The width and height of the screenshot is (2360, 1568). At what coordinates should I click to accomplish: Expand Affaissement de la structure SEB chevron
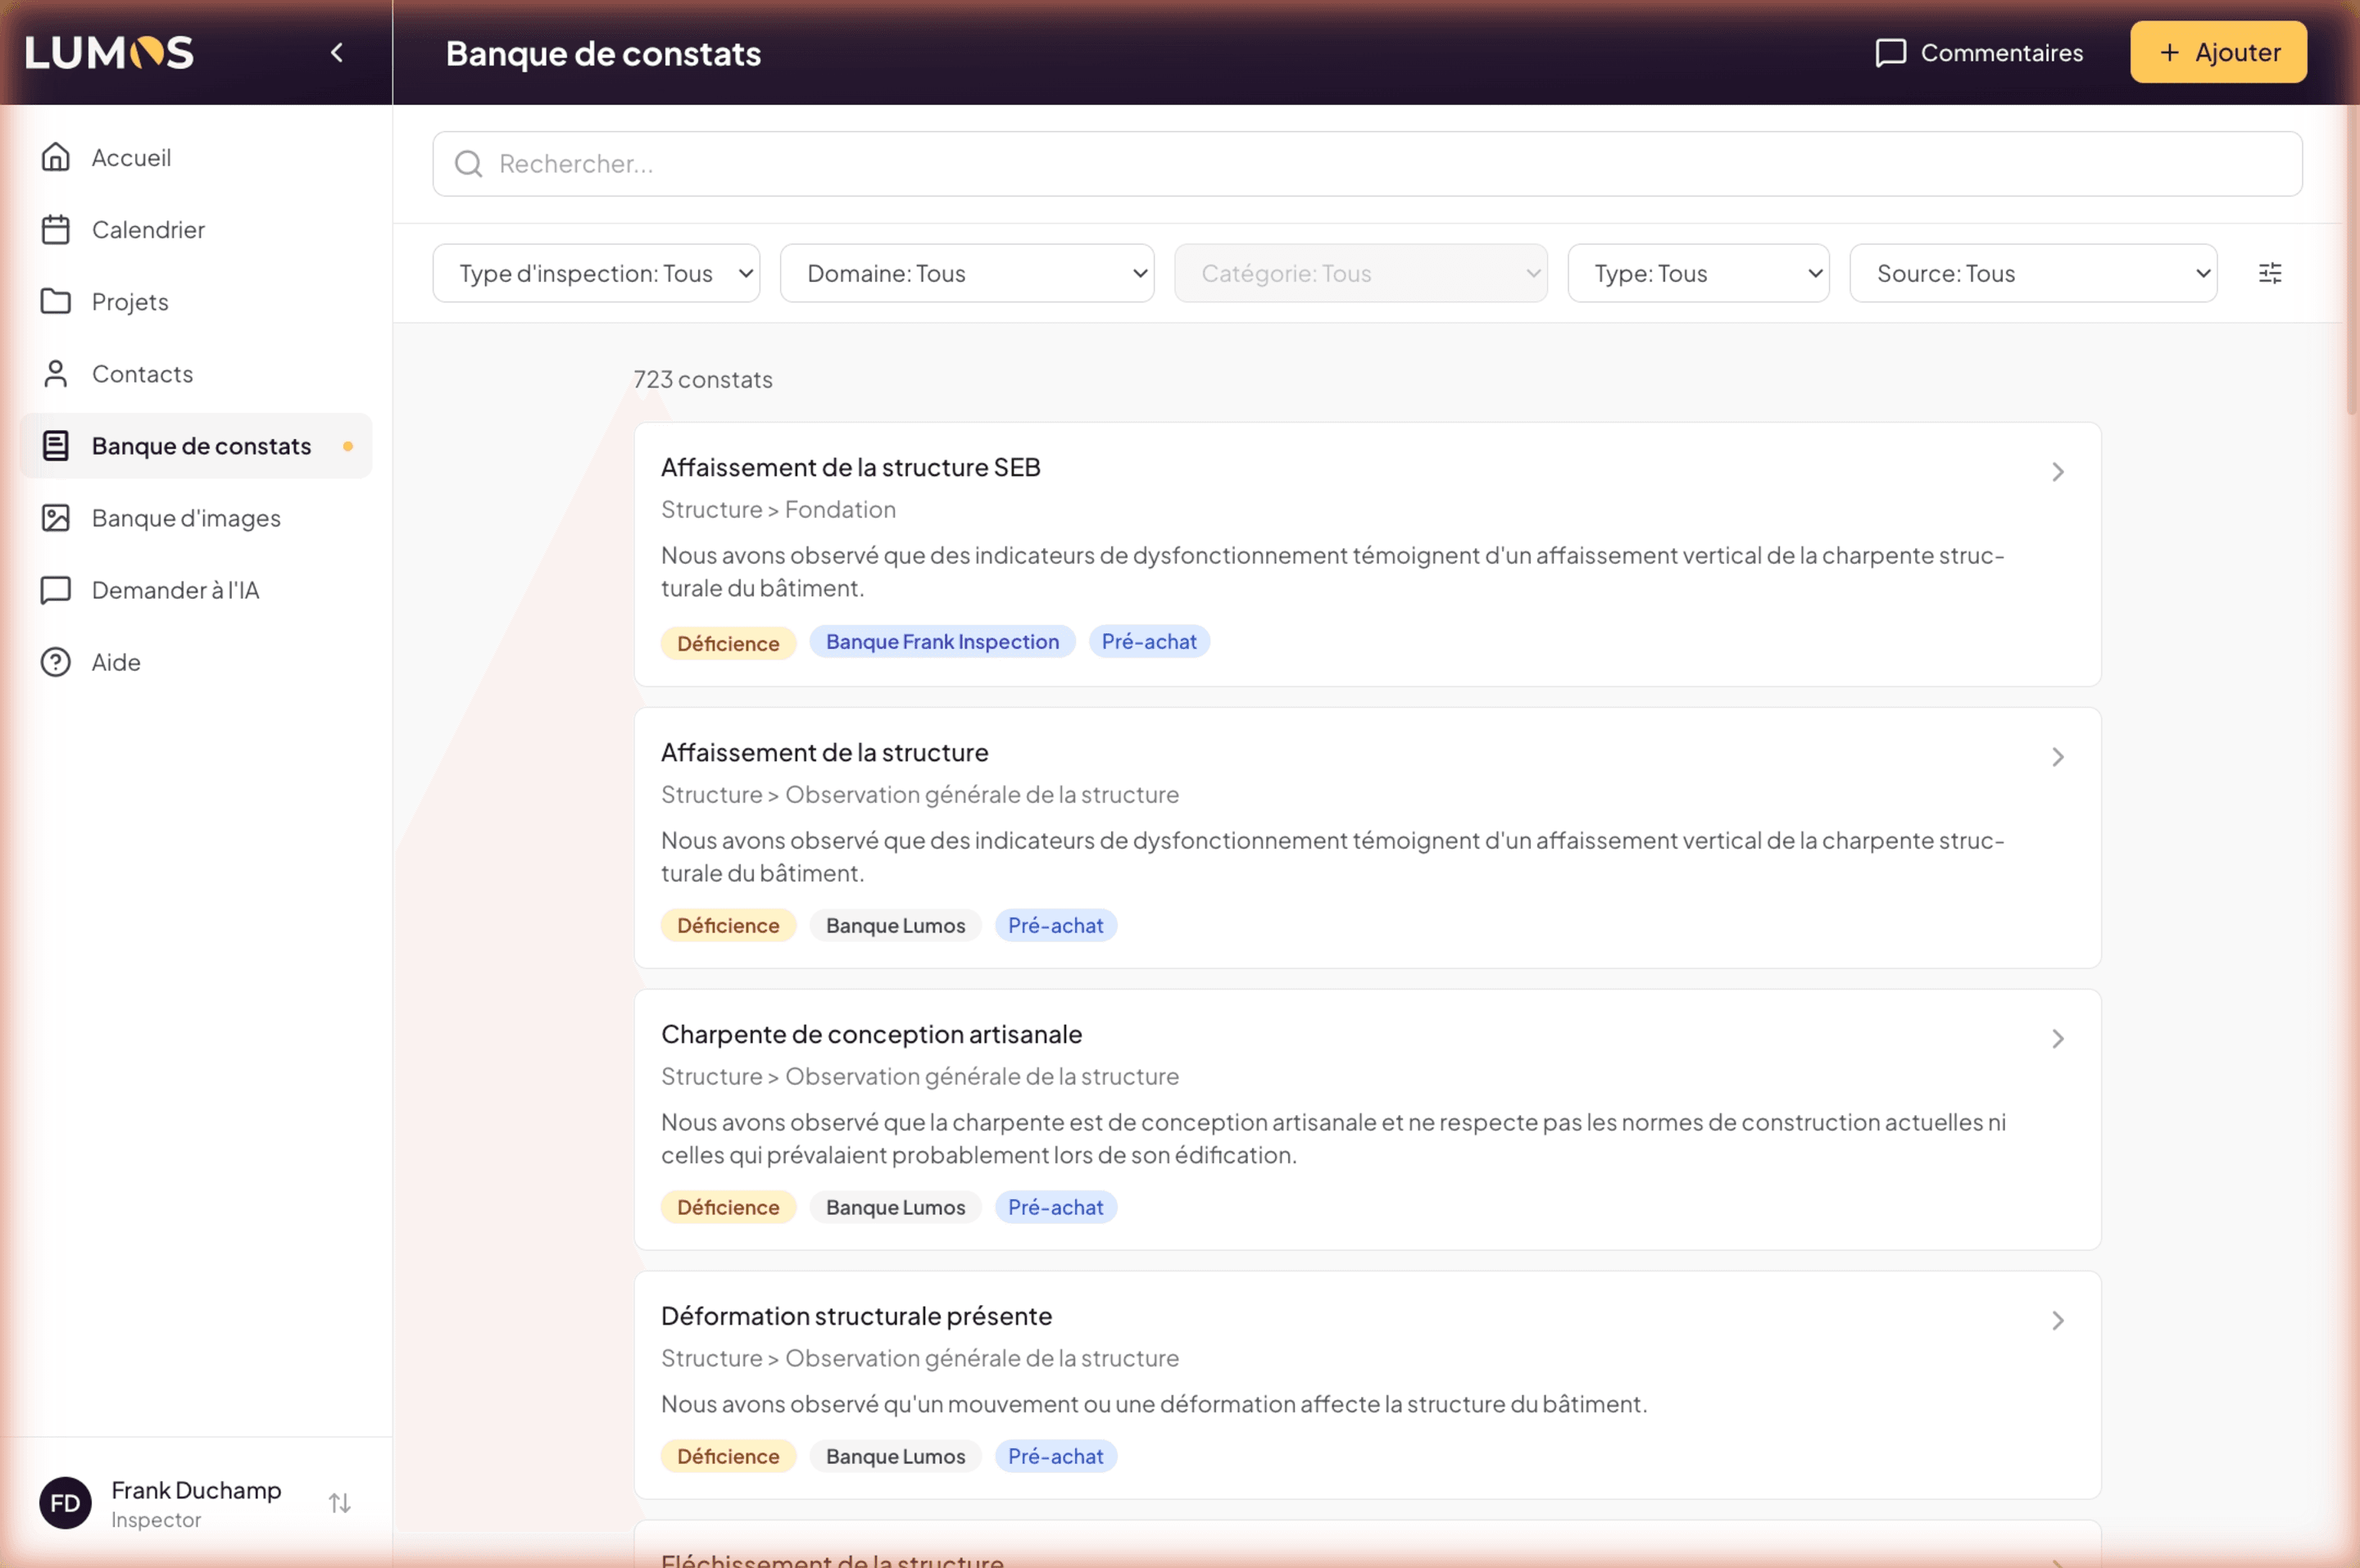coord(2058,472)
